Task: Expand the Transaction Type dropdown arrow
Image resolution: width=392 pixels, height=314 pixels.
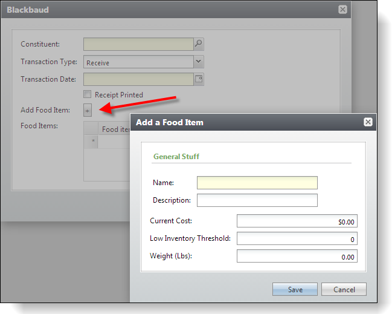Action: (x=198, y=62)
